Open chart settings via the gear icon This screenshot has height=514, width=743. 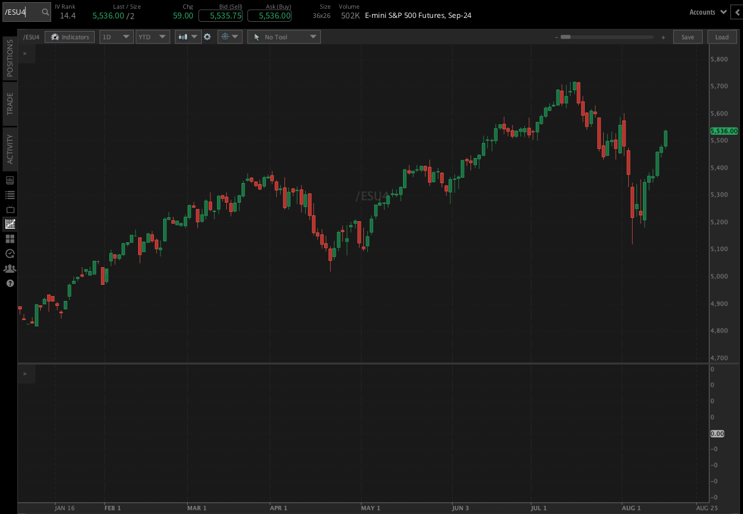click(208, 36)
